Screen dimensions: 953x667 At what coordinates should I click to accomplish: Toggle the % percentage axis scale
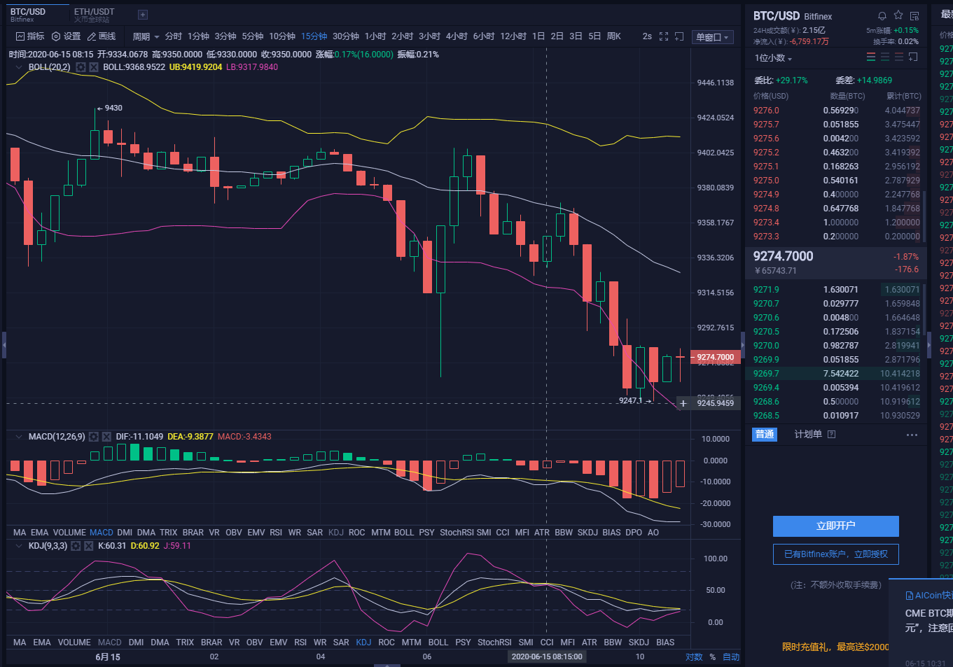click(x=712, y=657)
